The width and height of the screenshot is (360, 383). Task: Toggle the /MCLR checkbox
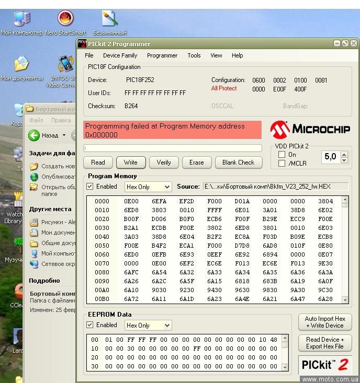[x=282, y=163]
